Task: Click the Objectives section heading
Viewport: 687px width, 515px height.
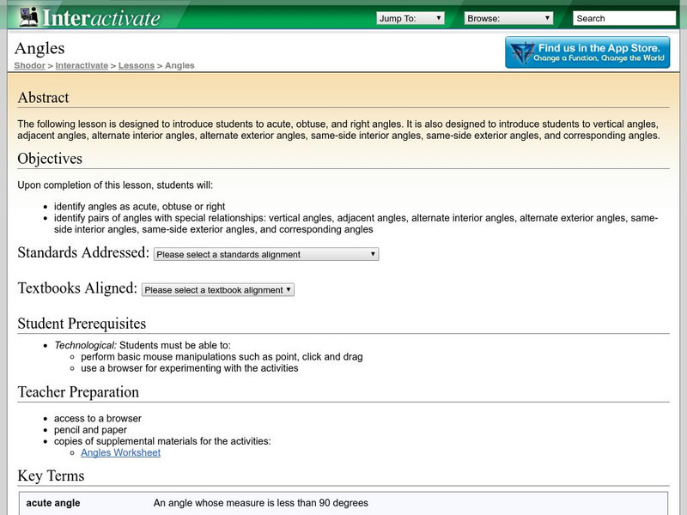Action: [x=50, y=159]
